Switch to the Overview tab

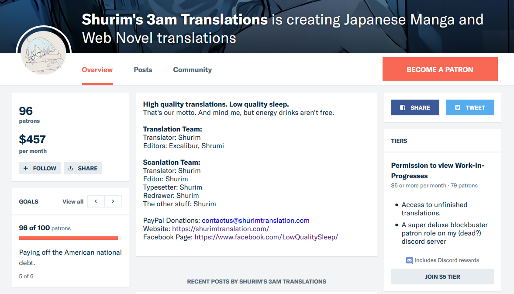[x=97, y=70]
